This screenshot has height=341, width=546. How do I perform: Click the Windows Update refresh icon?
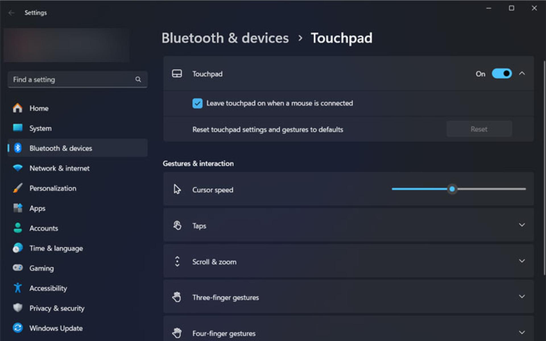pos(18,328)
